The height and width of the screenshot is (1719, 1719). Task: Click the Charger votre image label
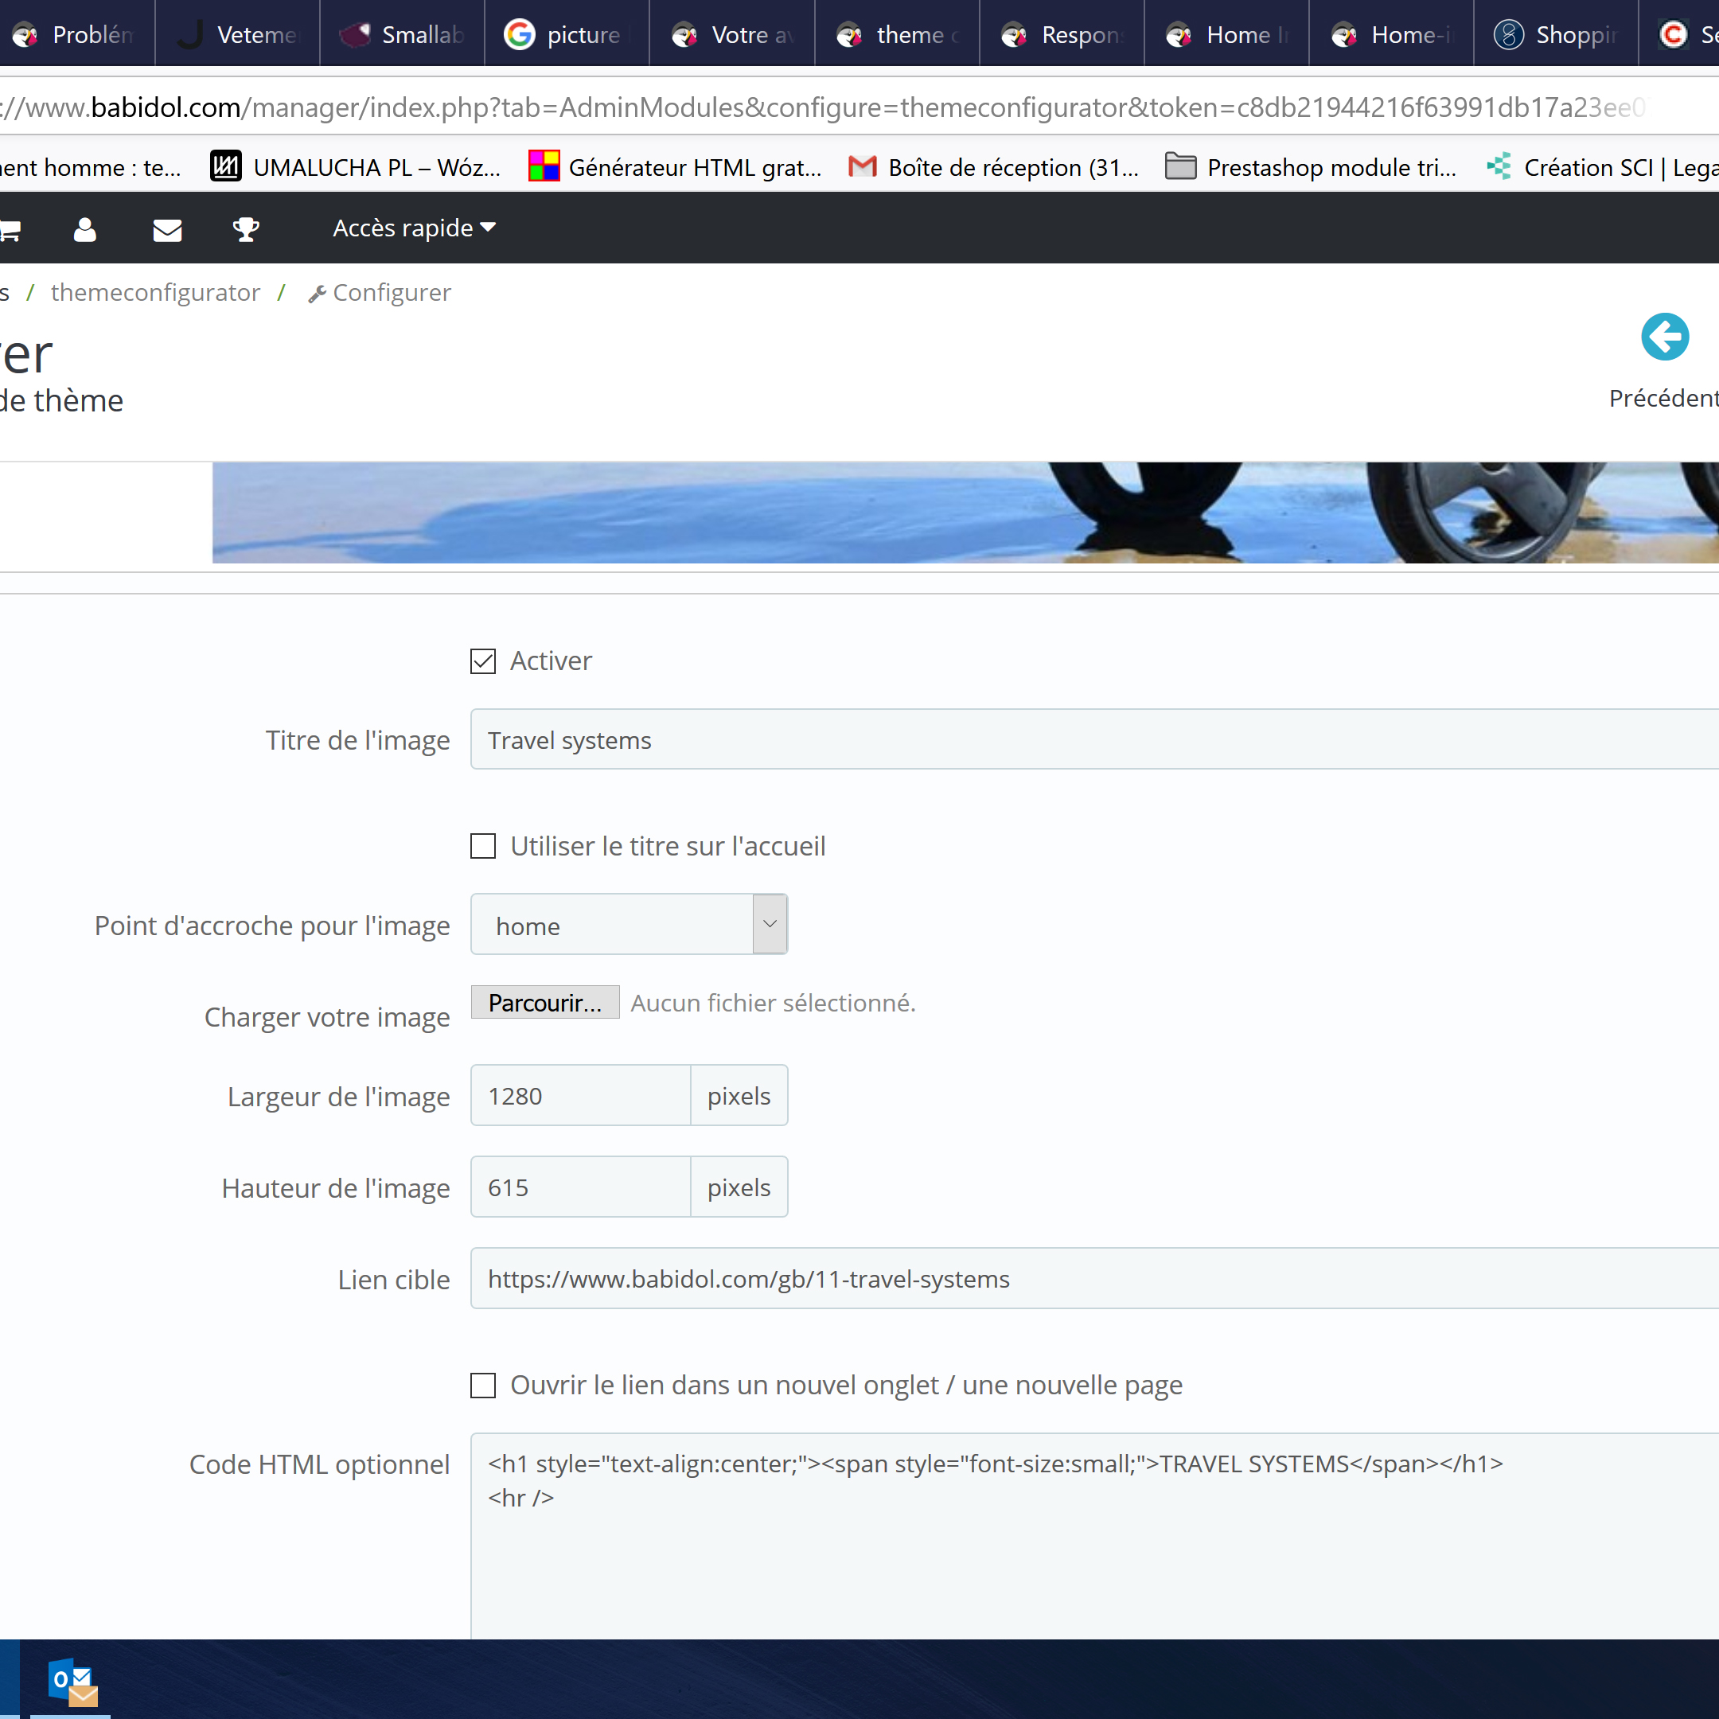pyautogui.click(x=326, y=1017)
